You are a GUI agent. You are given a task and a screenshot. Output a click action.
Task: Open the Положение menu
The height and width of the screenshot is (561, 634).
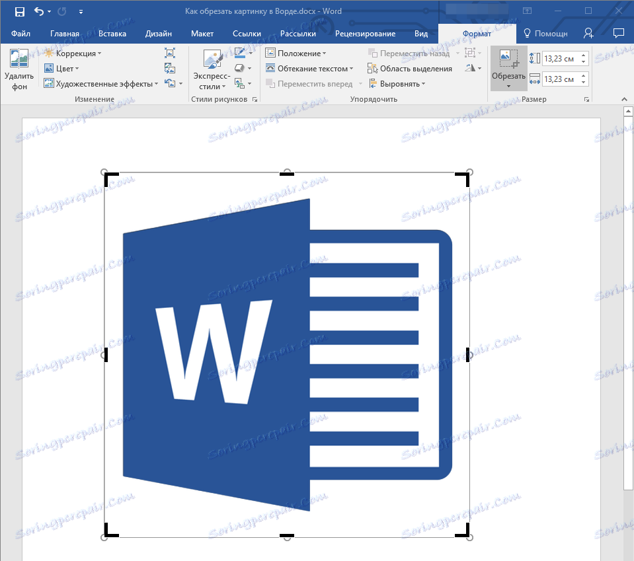coord(296,54)
